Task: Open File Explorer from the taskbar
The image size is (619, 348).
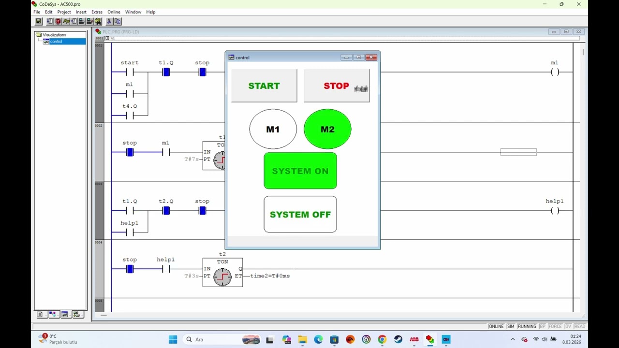Action: [302, 339]
